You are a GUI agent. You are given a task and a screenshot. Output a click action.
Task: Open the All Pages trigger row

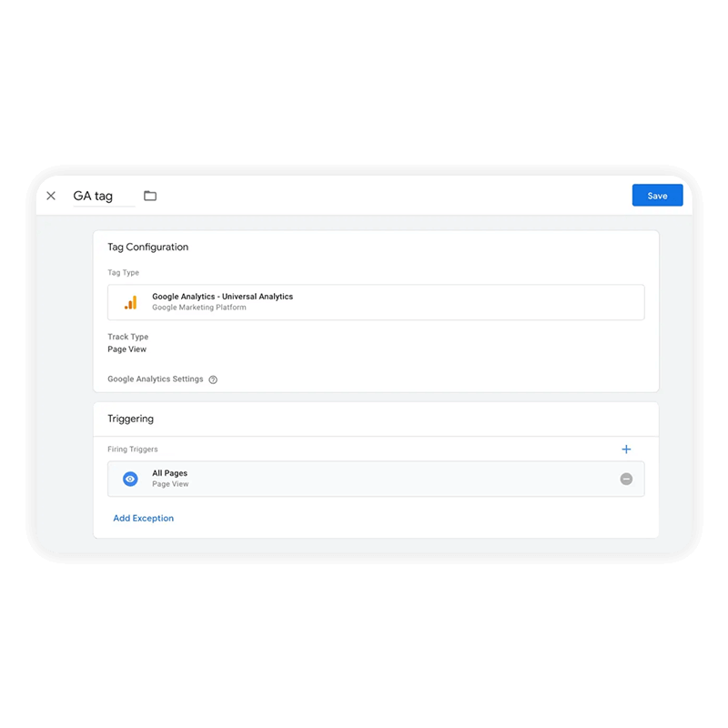click(x=376, y=479)
